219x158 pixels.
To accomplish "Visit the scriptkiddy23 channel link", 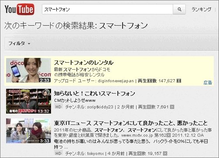I will tap(100, 107).
